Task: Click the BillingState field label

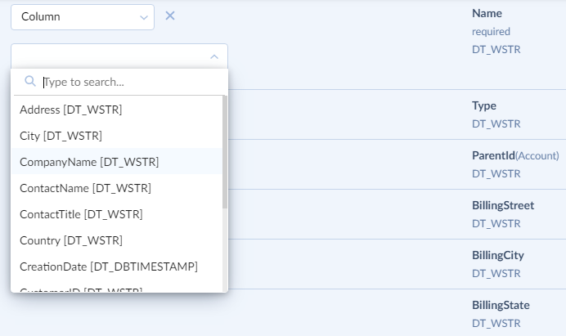Action: tap(501, 305)
